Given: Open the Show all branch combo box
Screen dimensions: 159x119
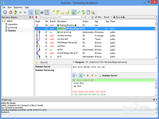Looking at the screenshot, I should 135,17.
